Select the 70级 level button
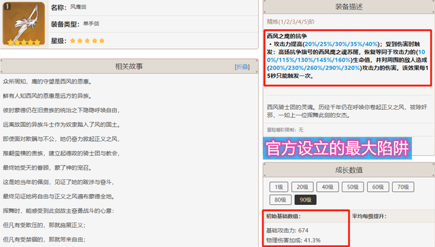Screen dimensions: 435x247 403,187
